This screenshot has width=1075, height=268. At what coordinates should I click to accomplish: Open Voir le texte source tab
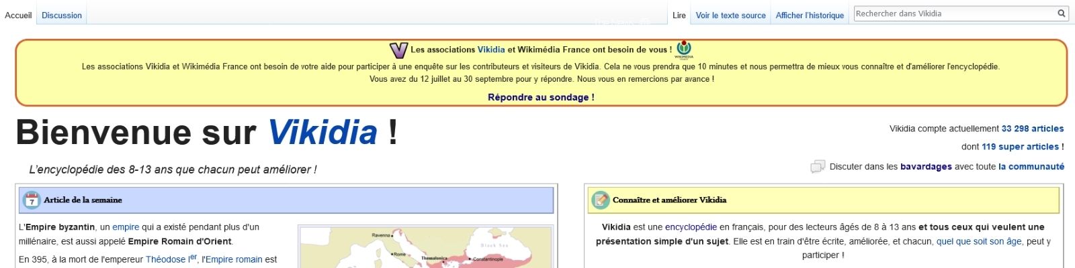tap(730, 15)
